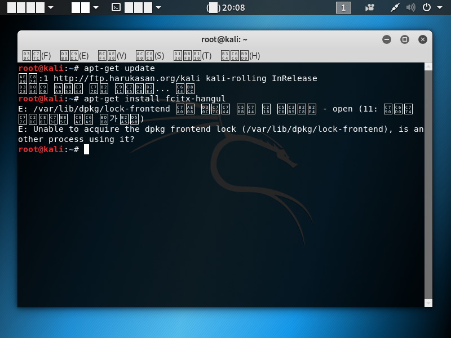451x338 pixels.
Task: Open the terminal menu ending in (S)
Action: click(150, 55)
